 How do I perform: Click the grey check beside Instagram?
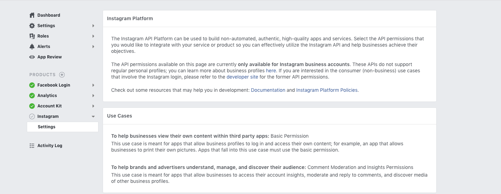coord(32,116)
